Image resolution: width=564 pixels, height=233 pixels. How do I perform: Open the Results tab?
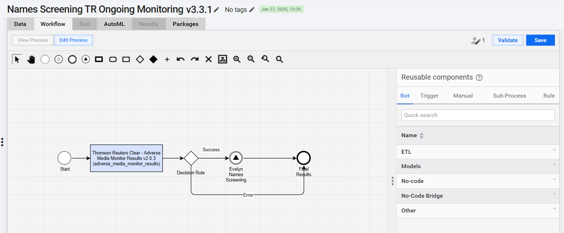[149, 24]
